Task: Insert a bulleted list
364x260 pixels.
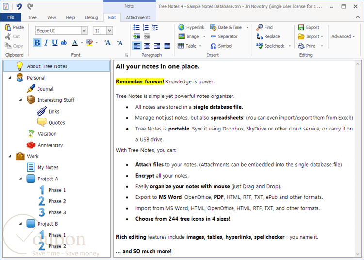Action: (x=137, y=27)
